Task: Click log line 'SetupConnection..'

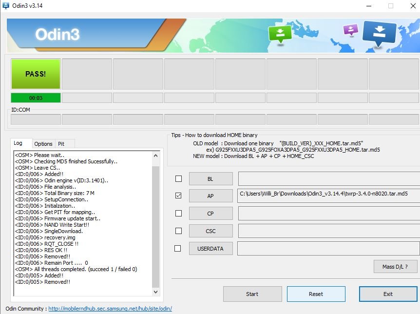Action: click(x=52, y=199)
